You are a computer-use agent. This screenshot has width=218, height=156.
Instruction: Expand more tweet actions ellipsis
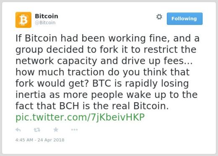click(74, 130)
